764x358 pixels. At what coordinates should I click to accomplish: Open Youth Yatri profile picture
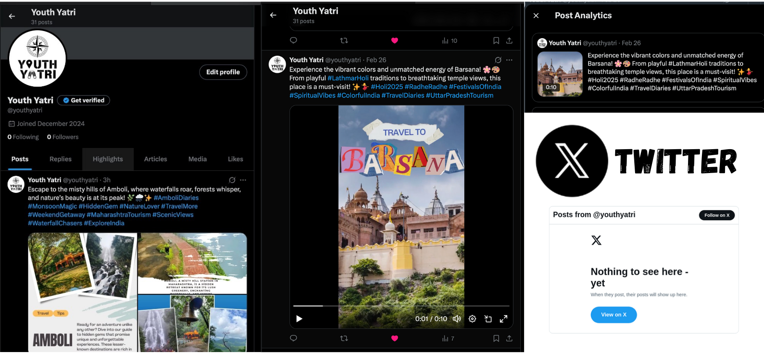click(37, 58)
